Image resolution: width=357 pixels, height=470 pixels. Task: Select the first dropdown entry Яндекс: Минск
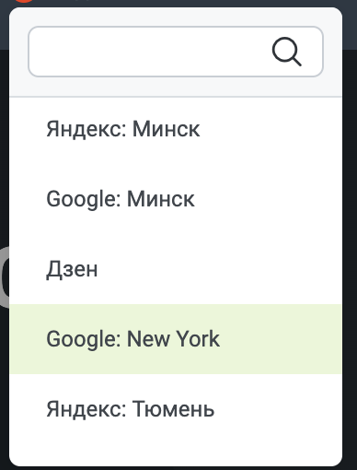[176, 129]
